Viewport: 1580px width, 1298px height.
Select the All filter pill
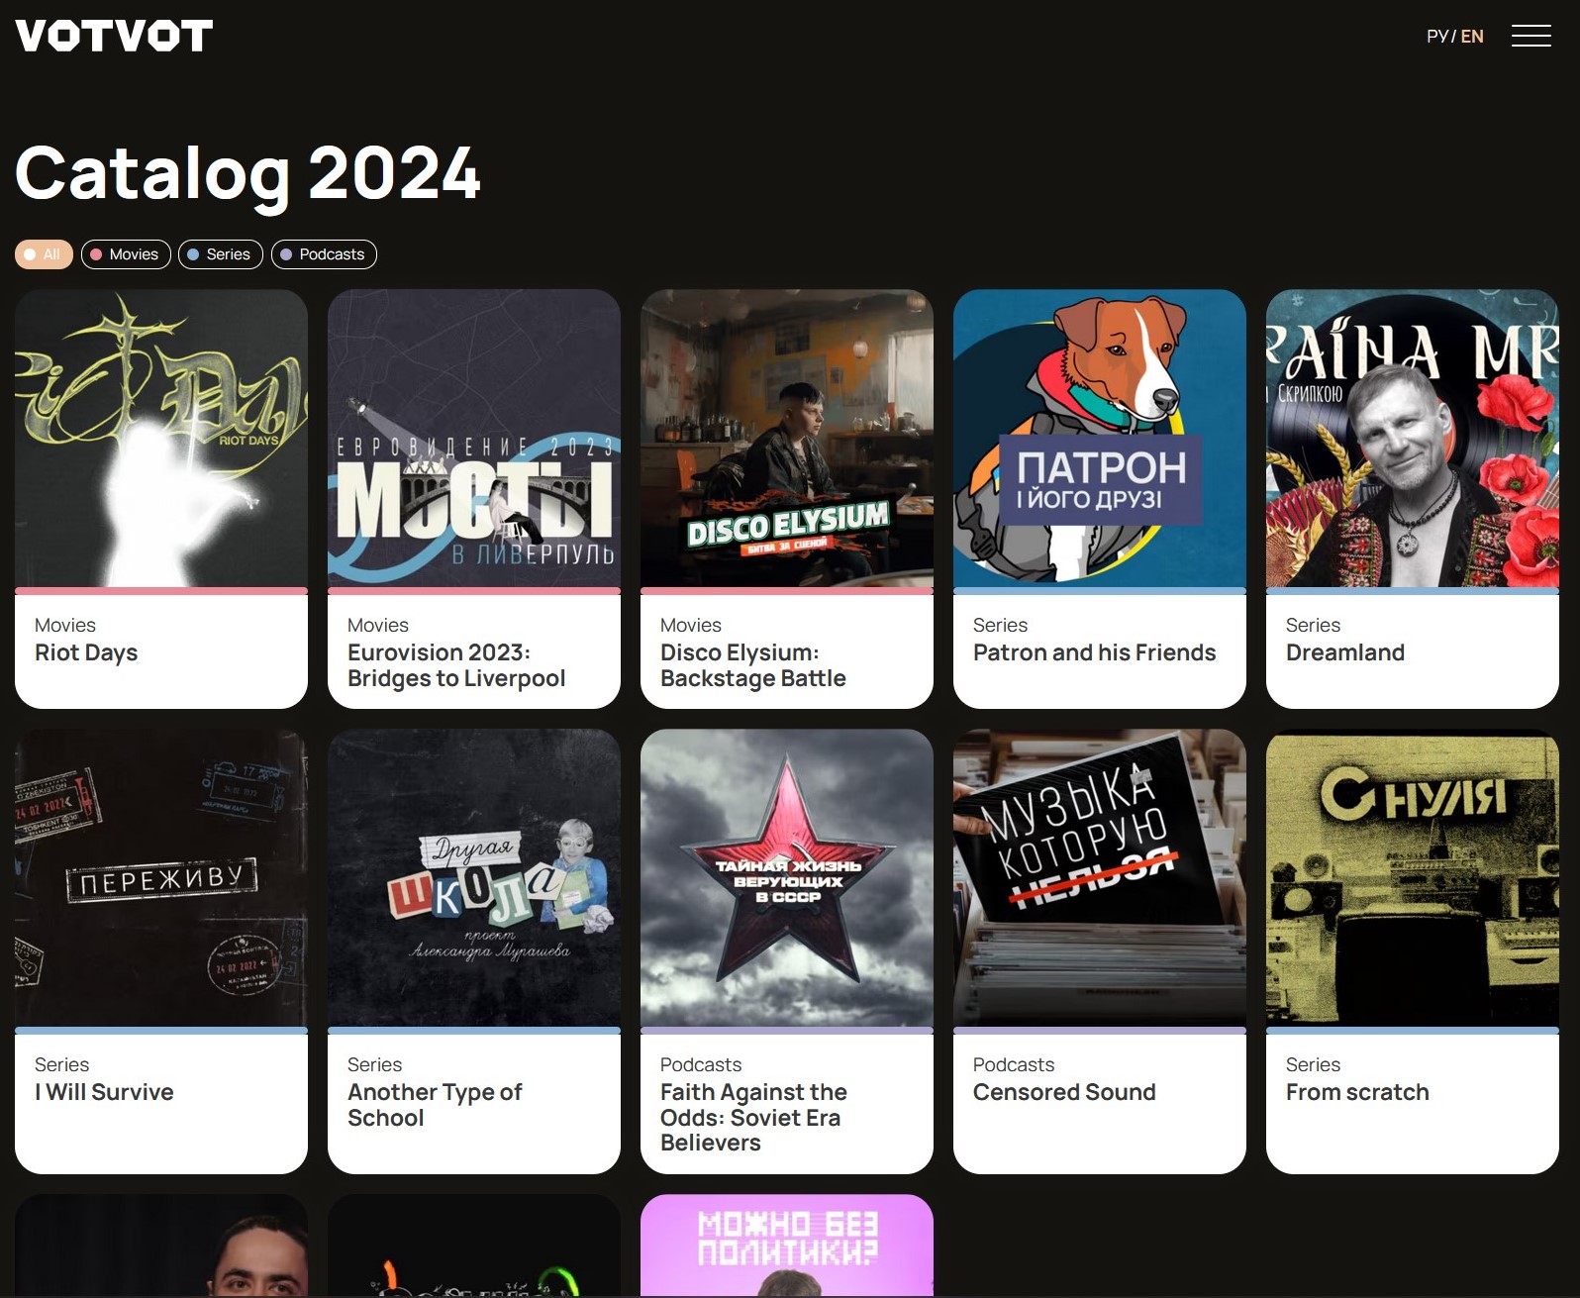point(44,254)
